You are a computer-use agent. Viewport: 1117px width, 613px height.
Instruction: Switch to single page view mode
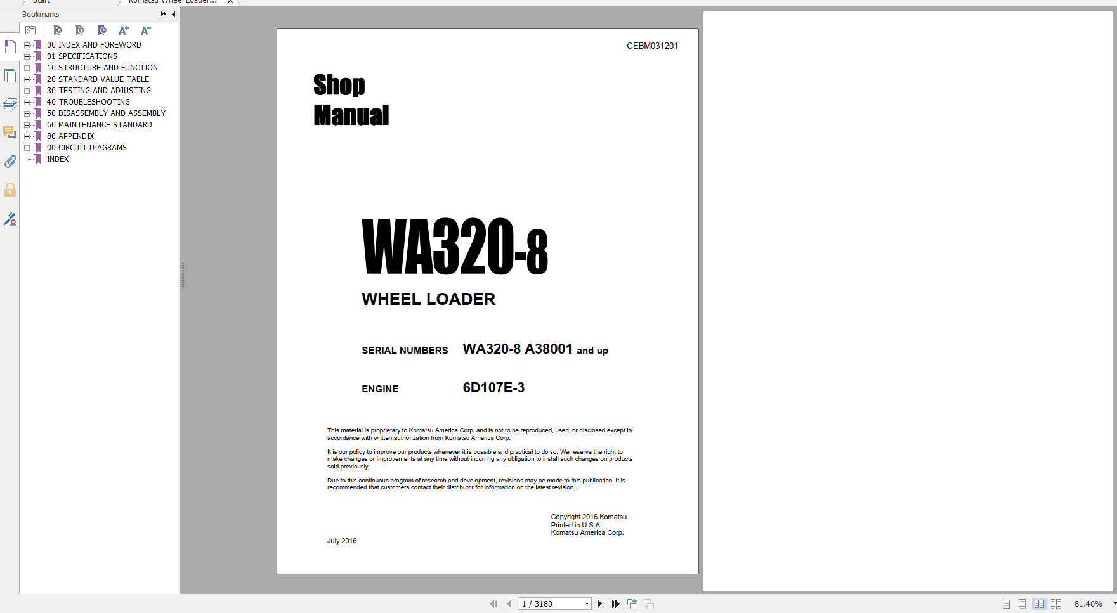coord(1006,604)
